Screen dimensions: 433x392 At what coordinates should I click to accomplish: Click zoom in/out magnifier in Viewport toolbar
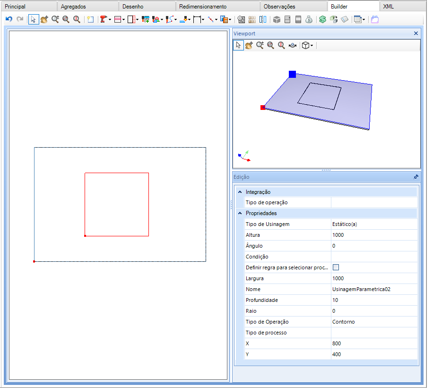260,45
